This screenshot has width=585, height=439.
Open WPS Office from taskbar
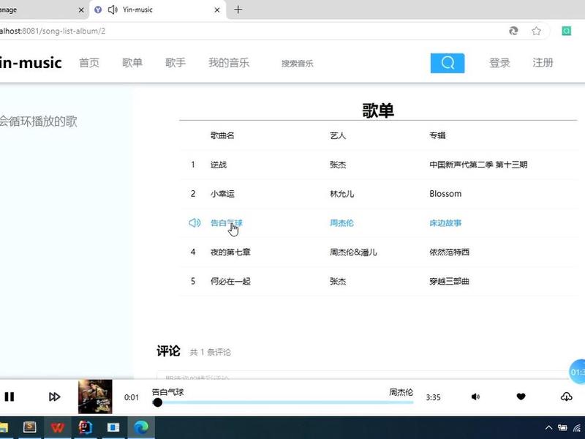coord(58,427)
